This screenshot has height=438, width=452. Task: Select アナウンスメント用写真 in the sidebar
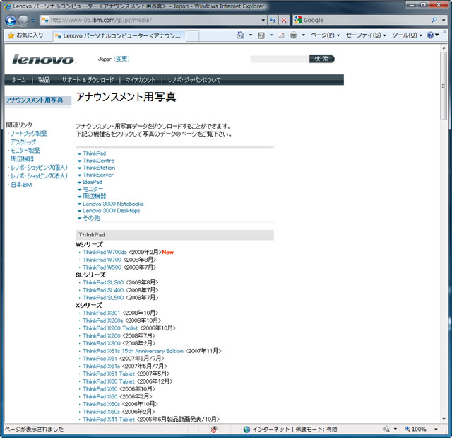click(35, 100)
